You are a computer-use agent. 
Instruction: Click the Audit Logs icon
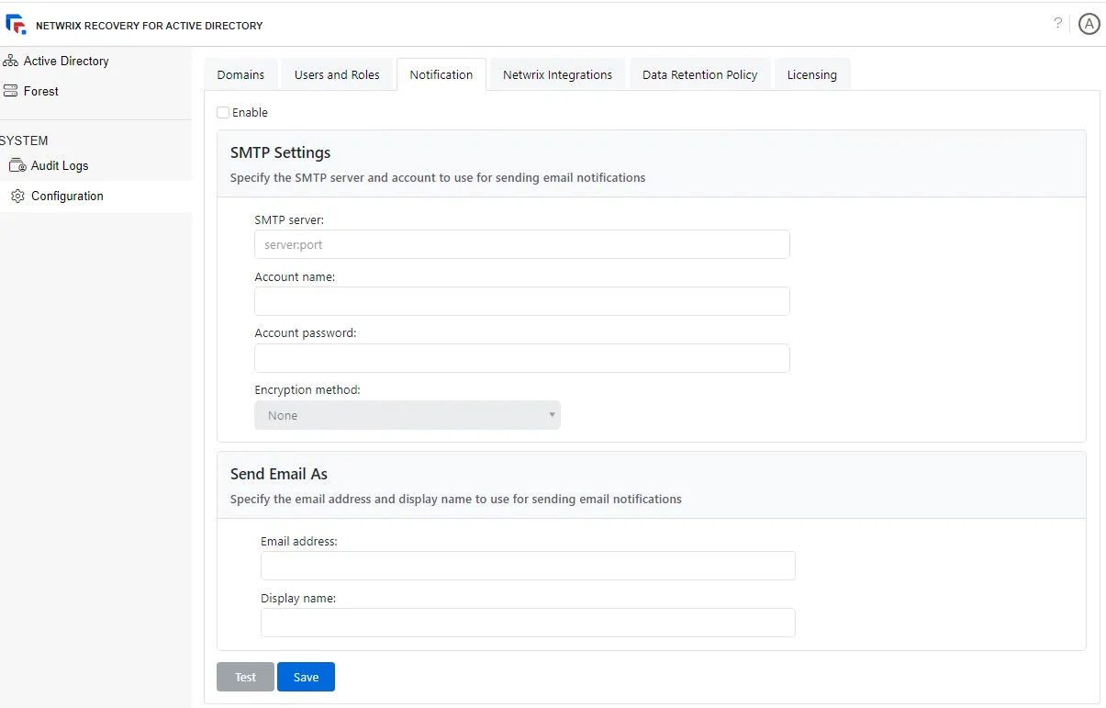coord(17,165)
